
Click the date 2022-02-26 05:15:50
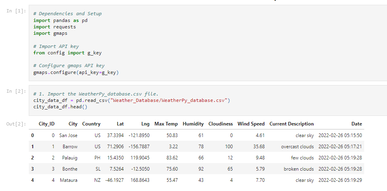pos(340,135)
